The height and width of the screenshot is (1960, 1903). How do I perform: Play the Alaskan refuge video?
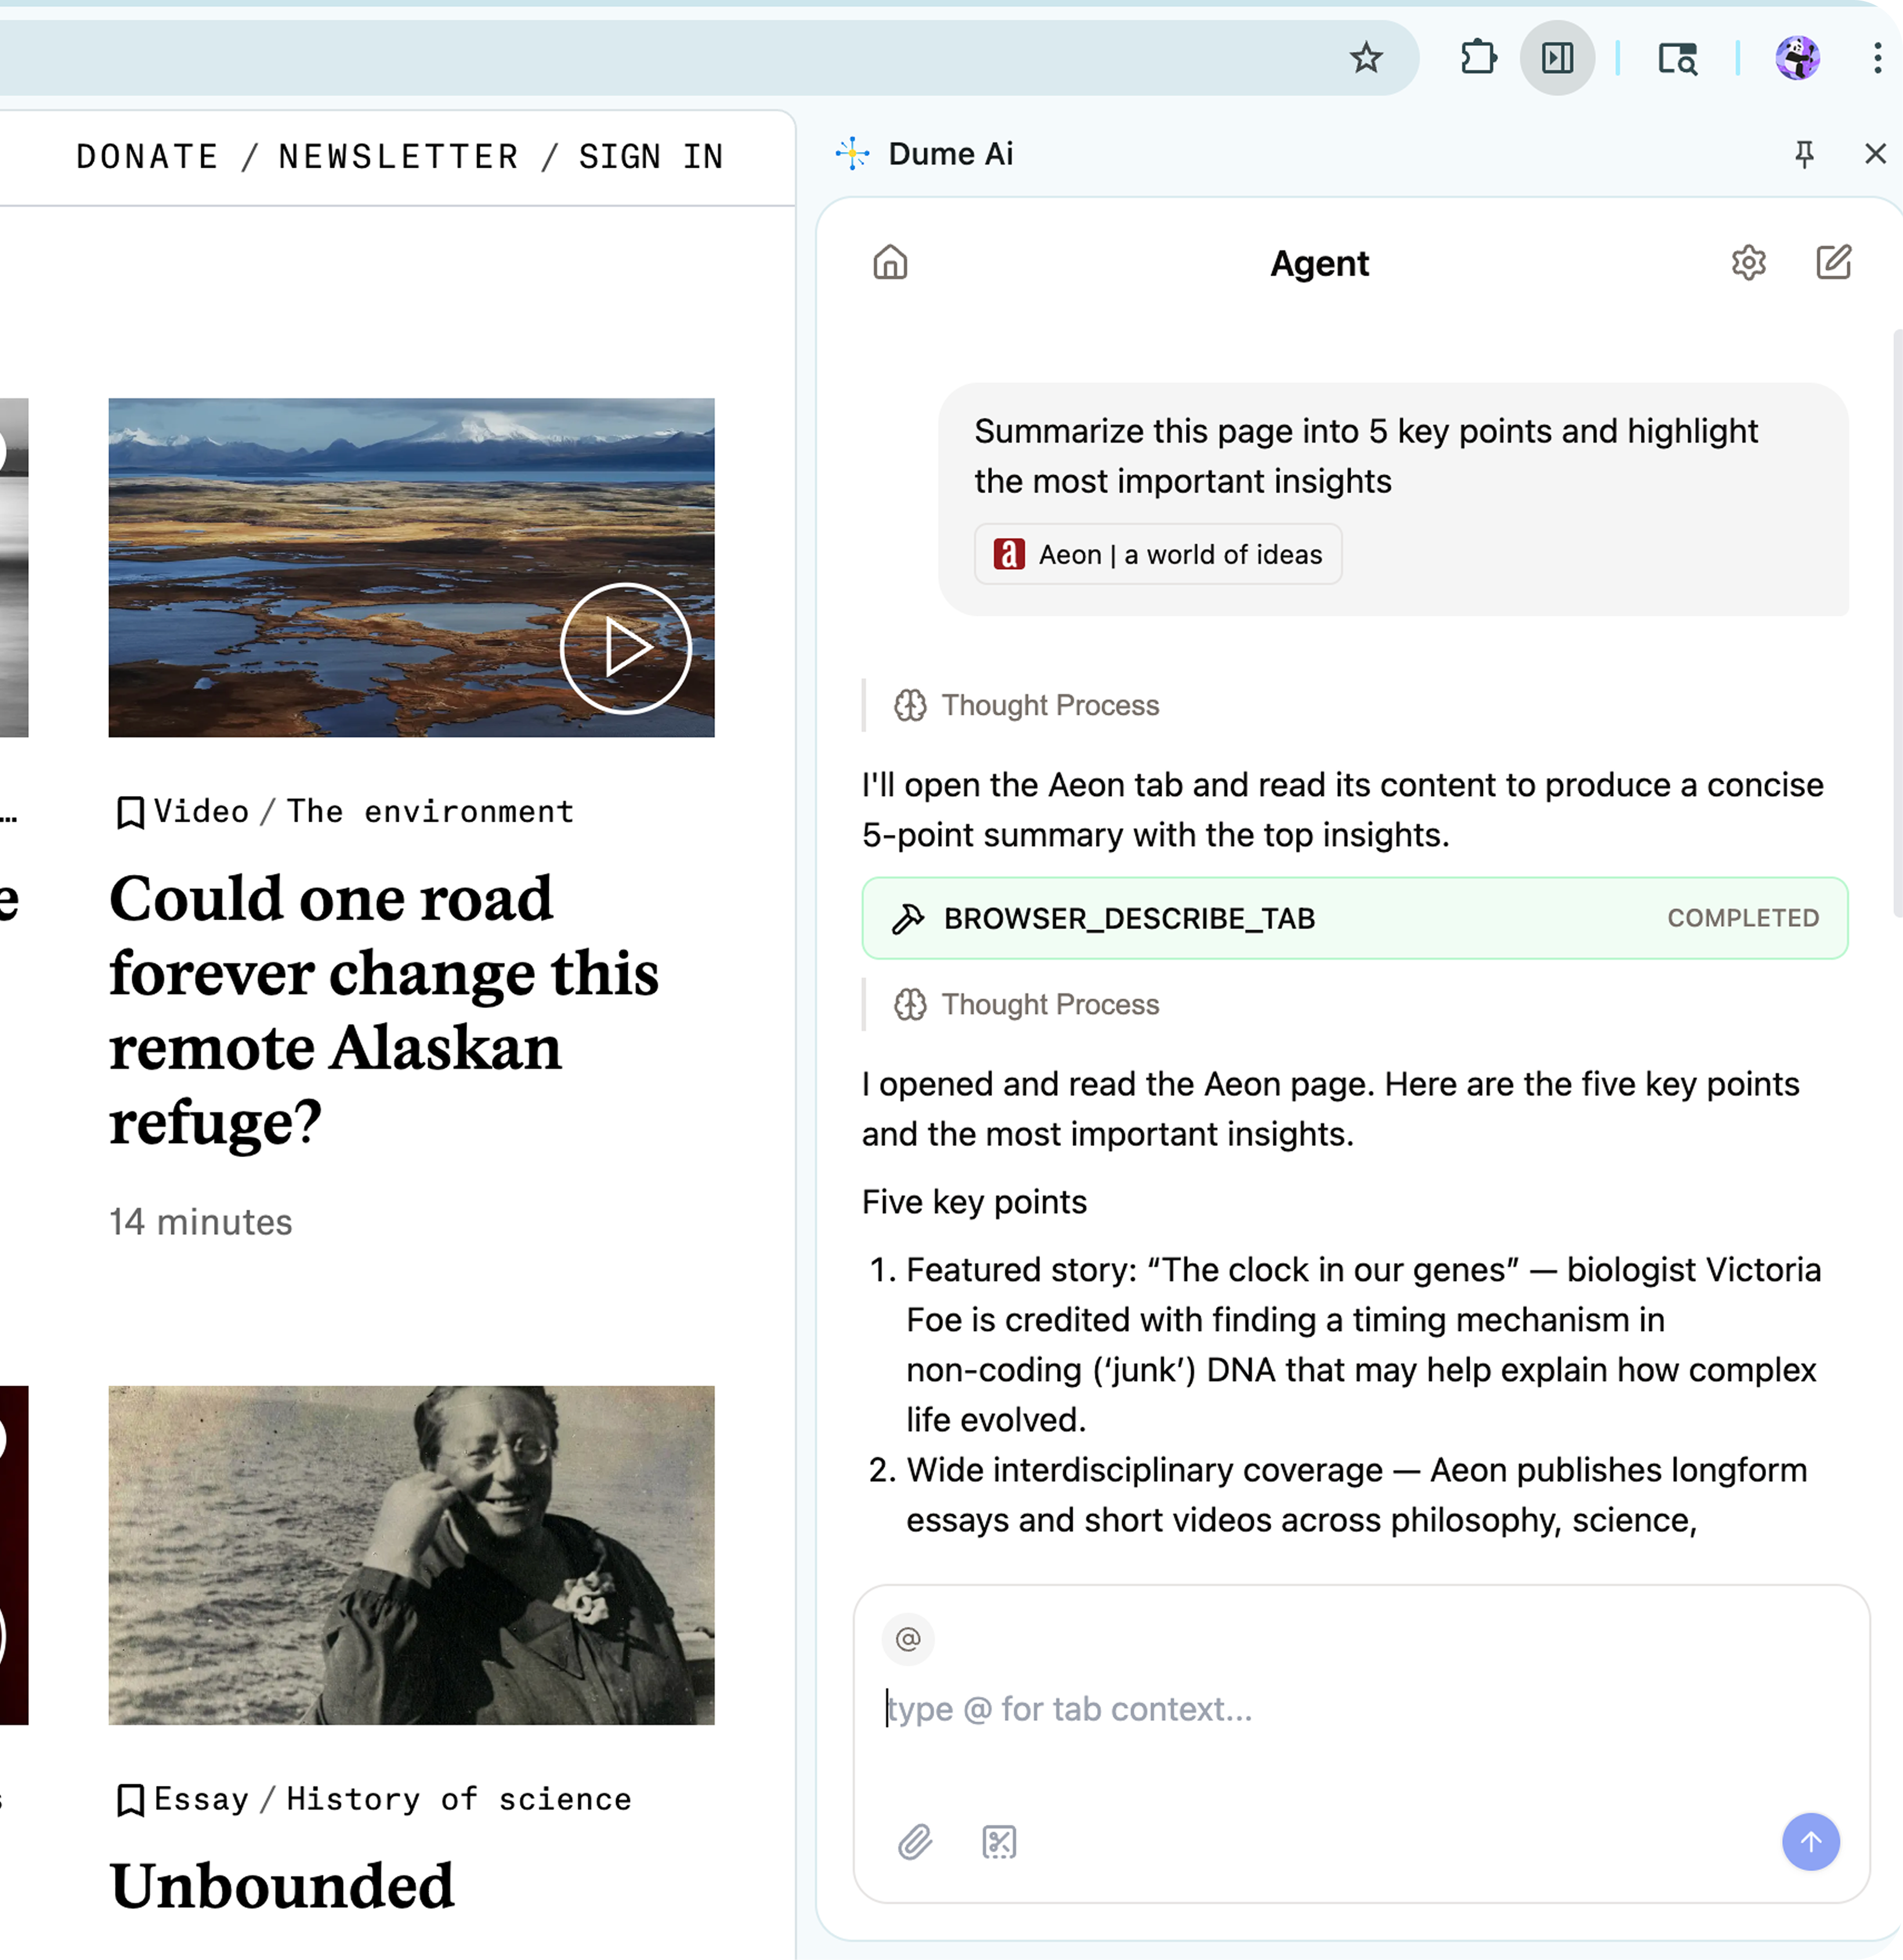[626, 648]
